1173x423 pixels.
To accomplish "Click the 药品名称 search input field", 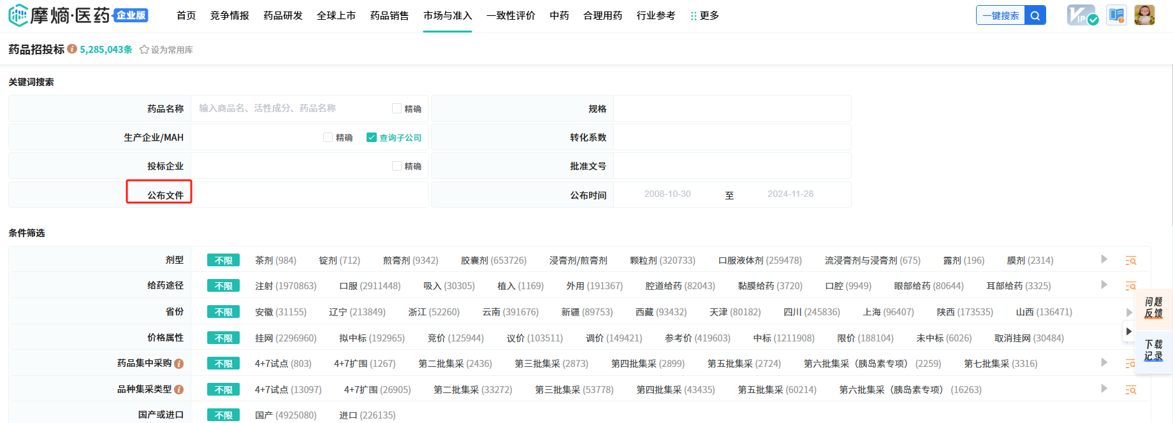I will (x=290, y=109).
